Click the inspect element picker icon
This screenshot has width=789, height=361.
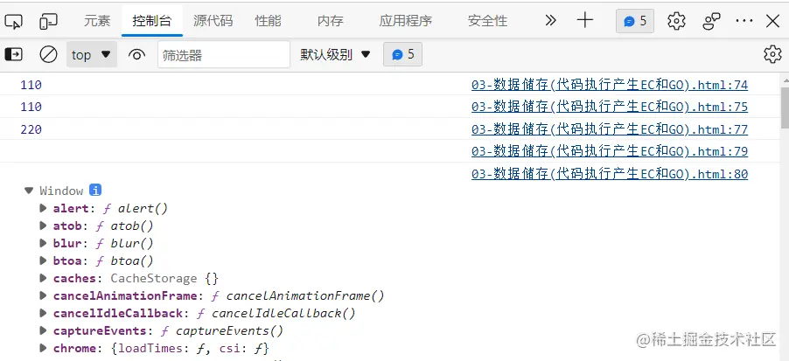coord(15,20)
